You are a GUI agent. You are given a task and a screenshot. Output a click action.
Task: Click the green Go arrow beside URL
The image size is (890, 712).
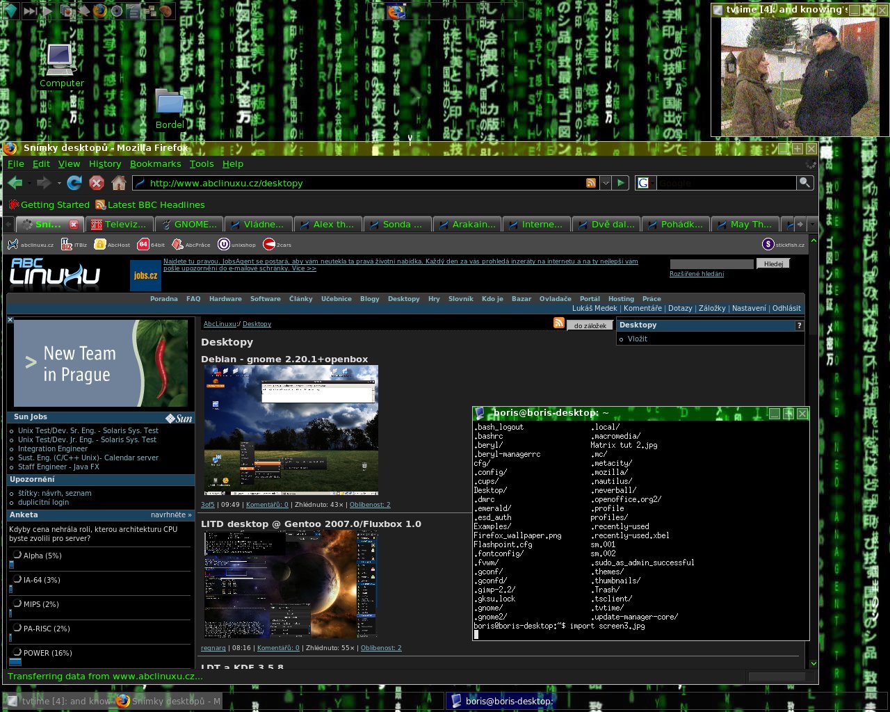pos(621,183)
